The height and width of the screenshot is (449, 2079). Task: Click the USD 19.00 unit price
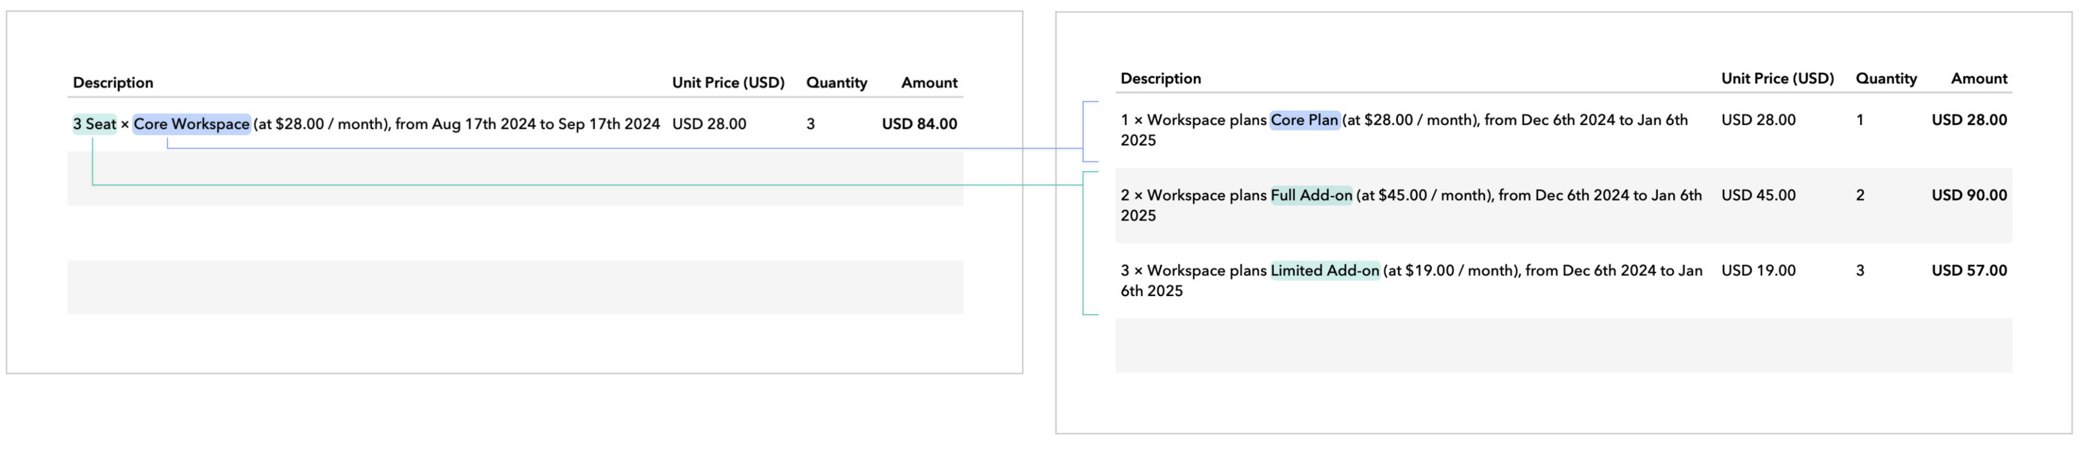(x=1758, y=271)
